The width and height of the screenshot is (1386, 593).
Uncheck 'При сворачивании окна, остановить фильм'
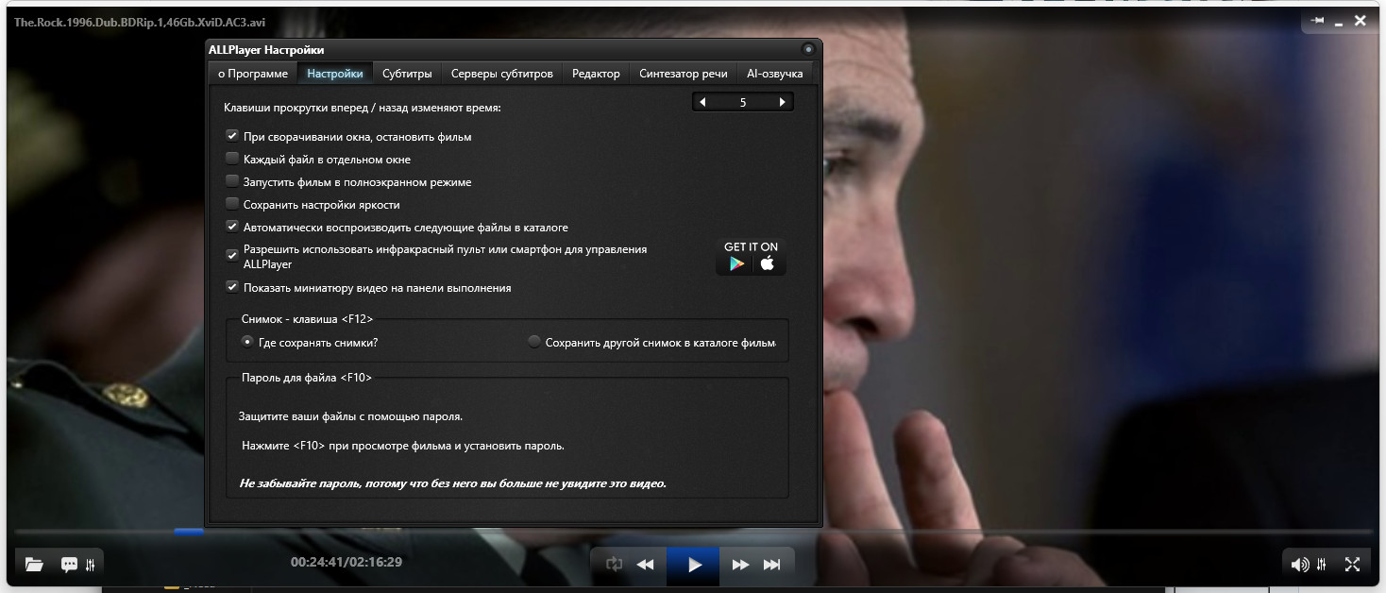click(x=232, y=136)
